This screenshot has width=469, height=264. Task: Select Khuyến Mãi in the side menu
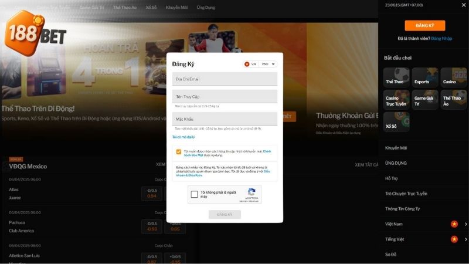(x=396, y=148)
